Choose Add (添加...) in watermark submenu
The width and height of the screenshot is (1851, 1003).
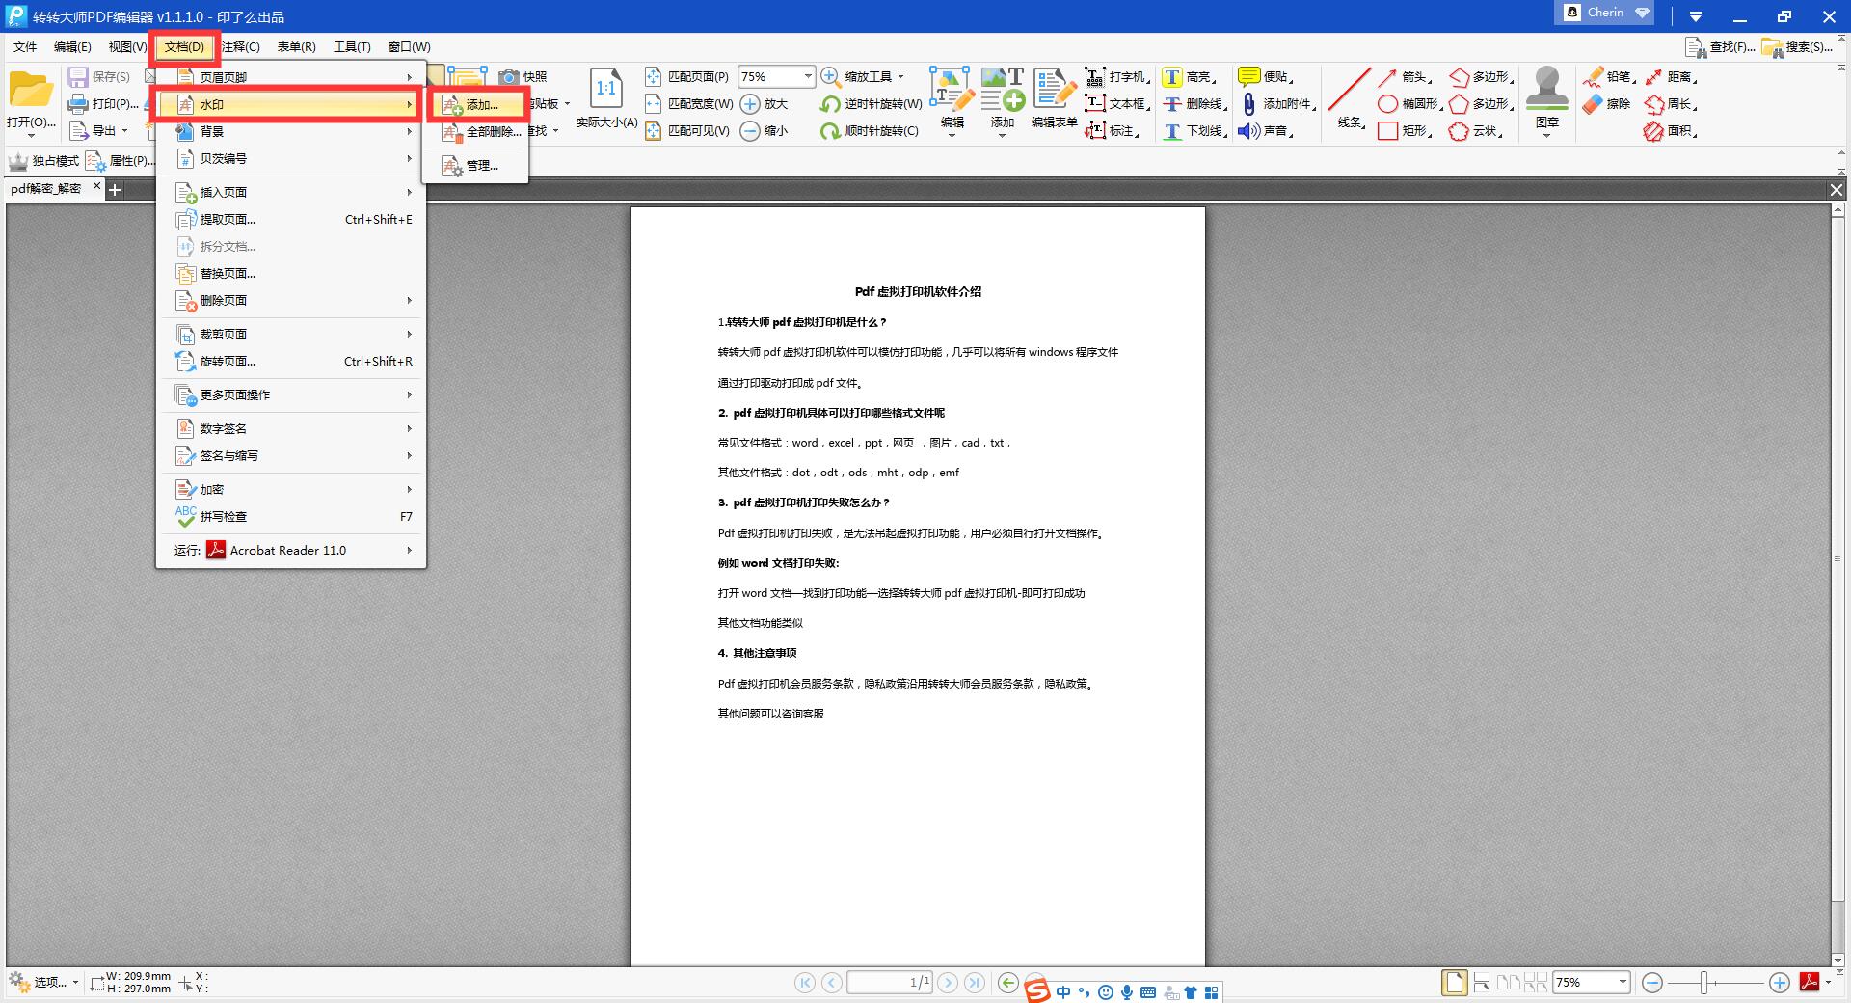481,105
